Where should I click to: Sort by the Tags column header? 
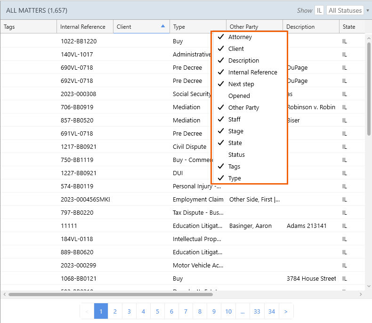pyautogui.click(x=28, y=26)
